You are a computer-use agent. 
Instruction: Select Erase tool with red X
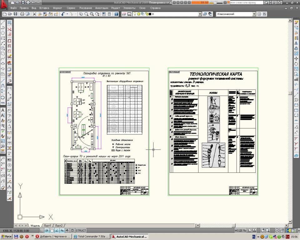(x=9, y=29)
